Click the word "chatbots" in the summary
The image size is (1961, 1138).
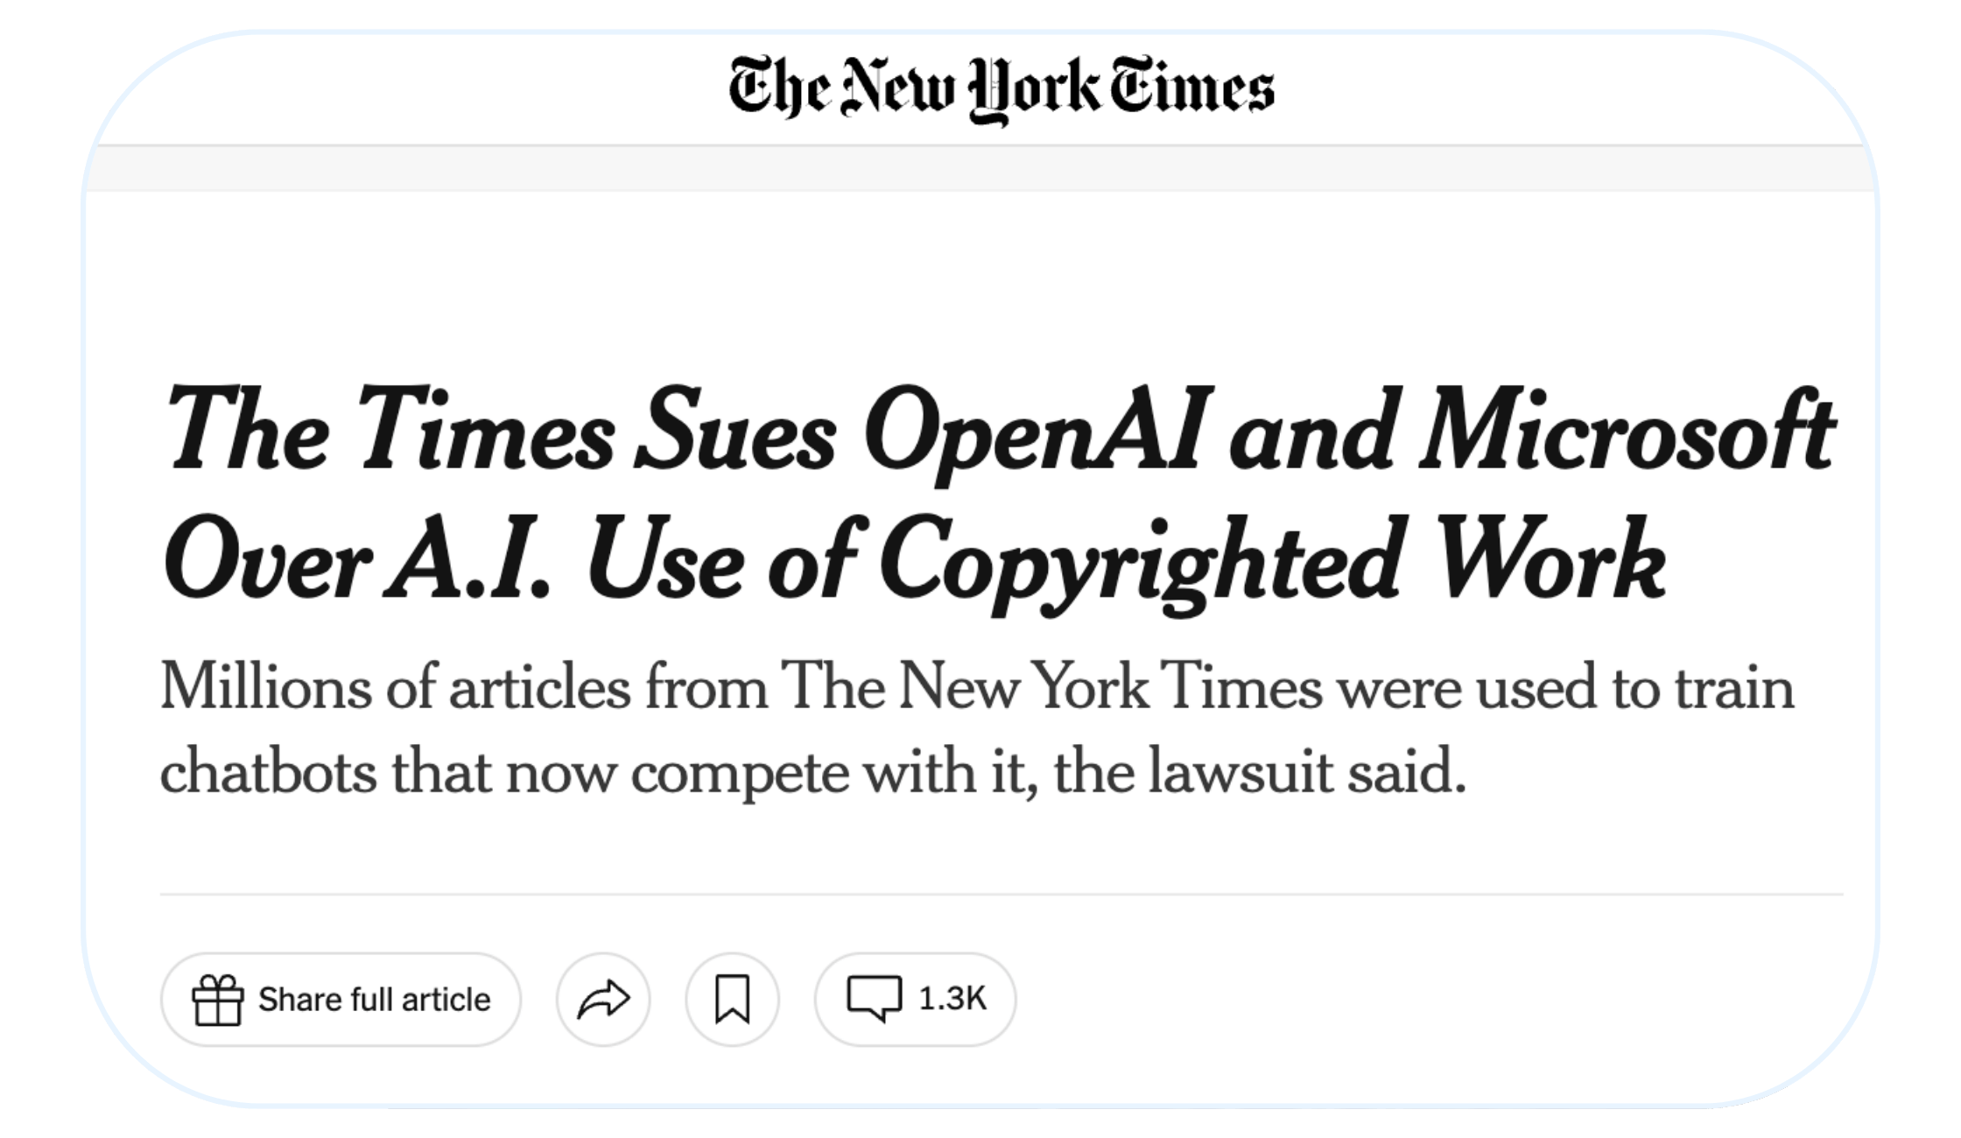coord(268,773)
